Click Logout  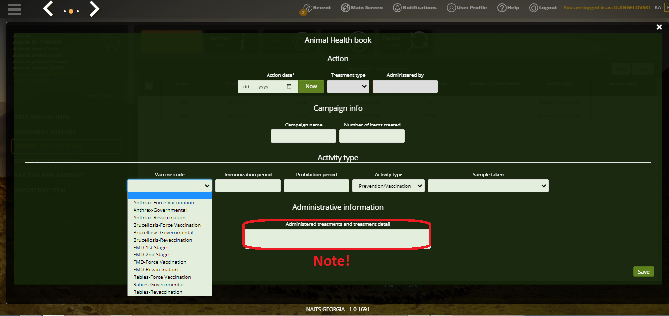coord(543,8)
